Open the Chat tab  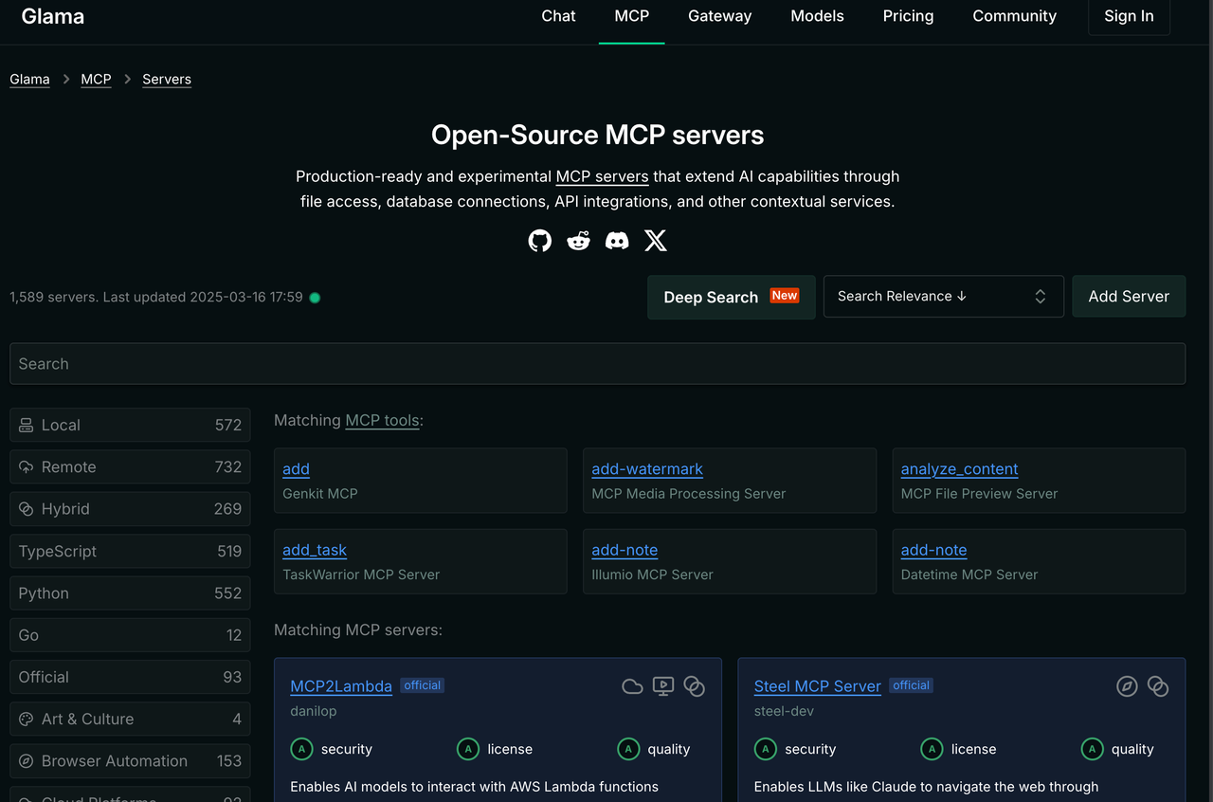[x=558, y=16]
